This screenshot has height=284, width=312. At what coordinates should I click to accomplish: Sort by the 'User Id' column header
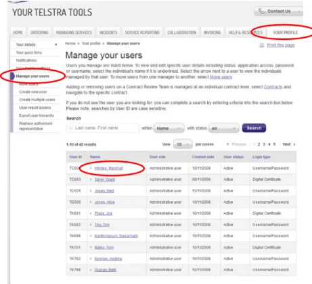click(x=76, y=157)
